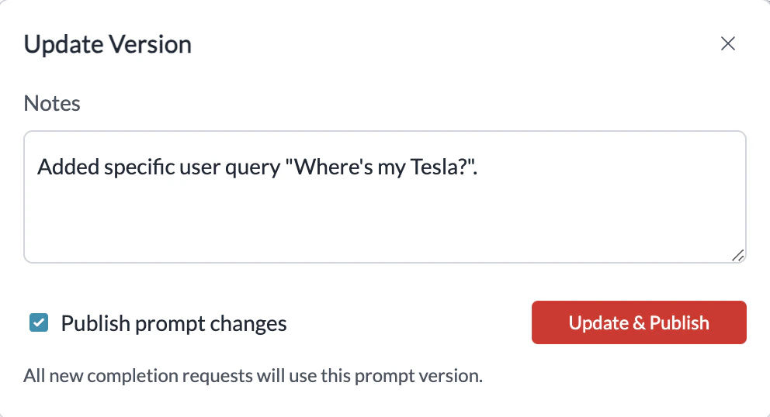Close the Update Version dialog
Viewport: 770px width, 417px height.
coord(727,44)
